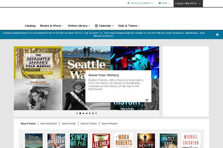The height and width of the screenshot is (148, 223).
Task: Switch to the New Fiction tab
Action: [x=28, y=124]
